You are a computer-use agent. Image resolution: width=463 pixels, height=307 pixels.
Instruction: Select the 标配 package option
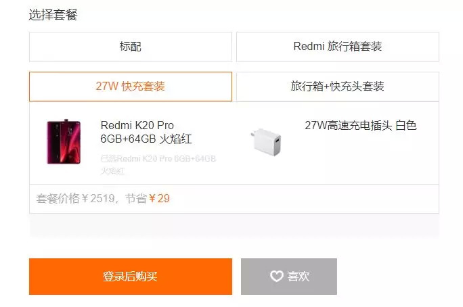click(131, 47)
